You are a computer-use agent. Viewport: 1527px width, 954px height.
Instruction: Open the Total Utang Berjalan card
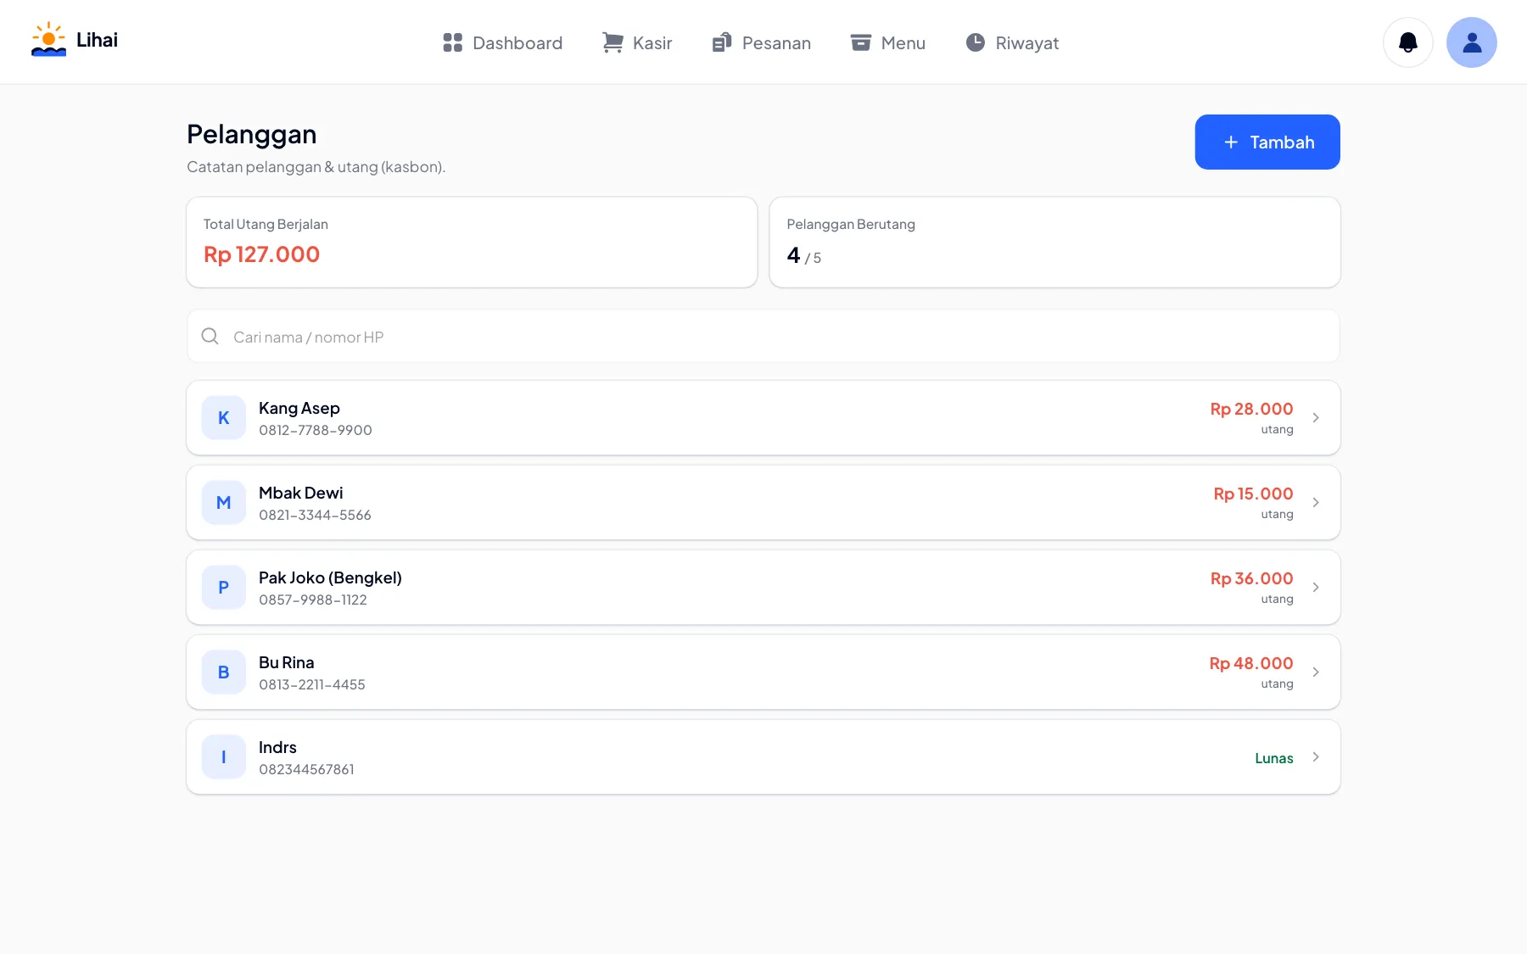click(x=472, y=243)
